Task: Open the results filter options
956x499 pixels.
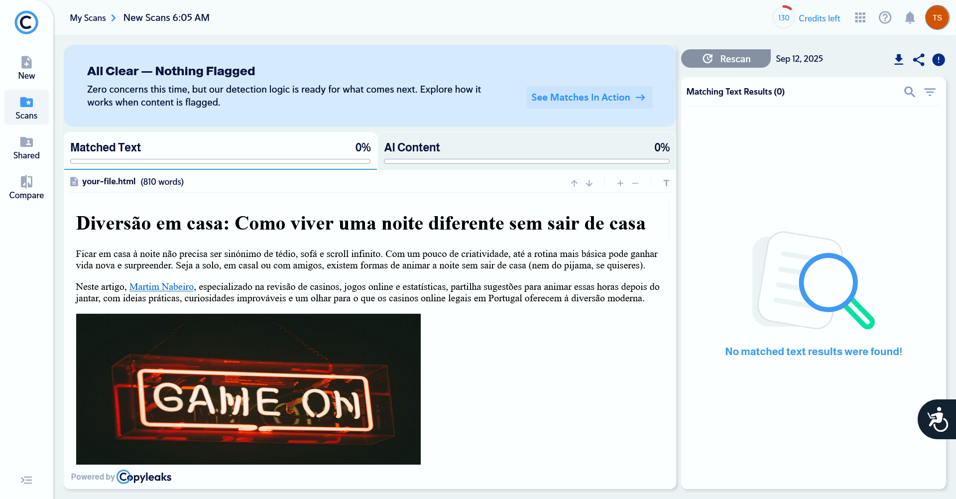Action: [930, 92]
